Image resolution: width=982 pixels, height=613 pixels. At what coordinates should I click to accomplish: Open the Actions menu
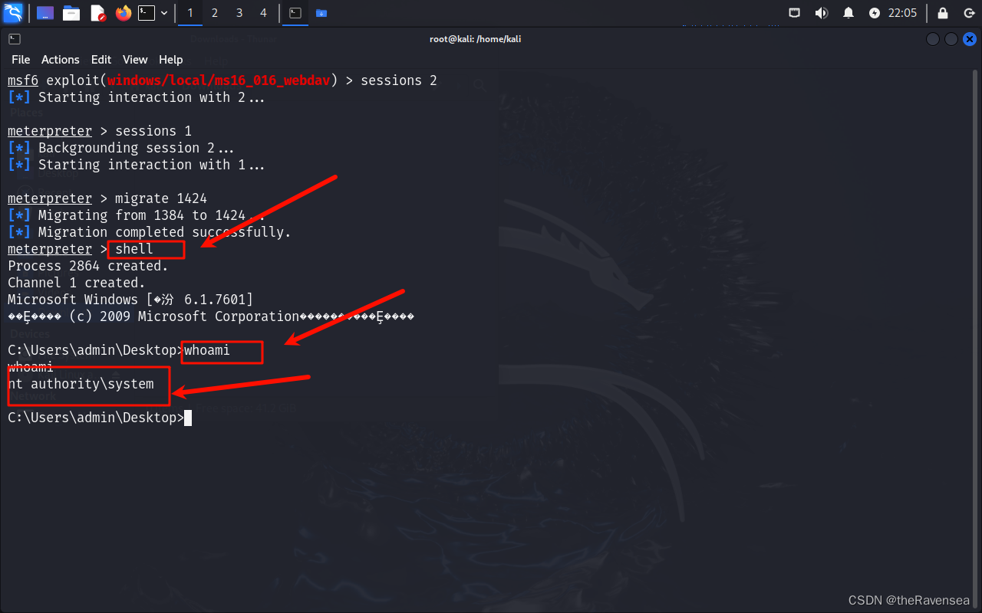(61, 60)
